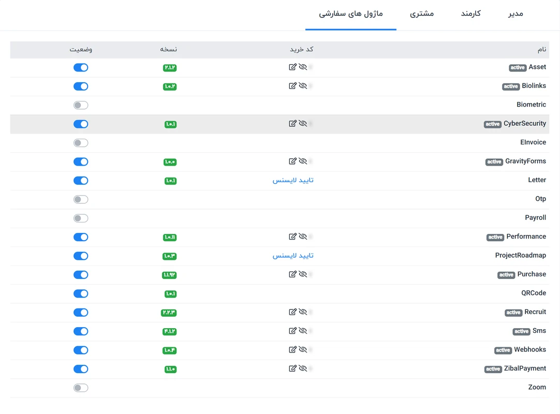This screenshot has width=560, height=414.
Task: Click the کد خرید column header
Action: 301,49
